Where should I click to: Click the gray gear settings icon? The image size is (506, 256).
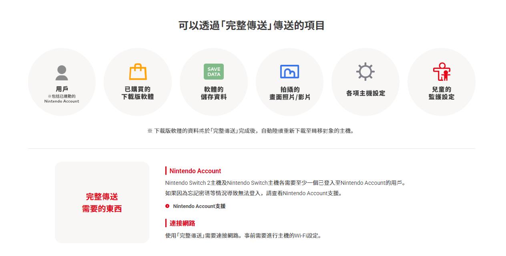tap(365, 72)
